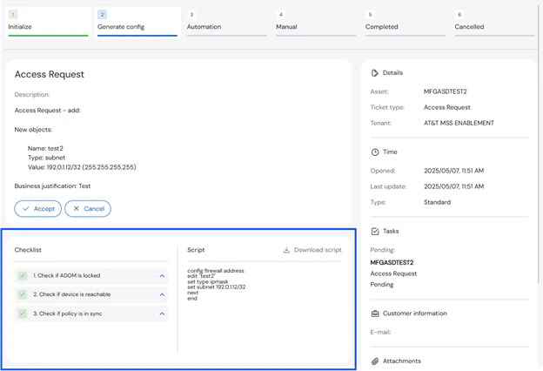Viewport: 543px width, 371px height.
Task: Click the Standard type value
Action: tap(437, 202)
